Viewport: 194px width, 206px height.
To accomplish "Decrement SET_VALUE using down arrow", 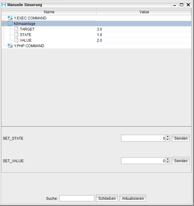I will [168, 162].
